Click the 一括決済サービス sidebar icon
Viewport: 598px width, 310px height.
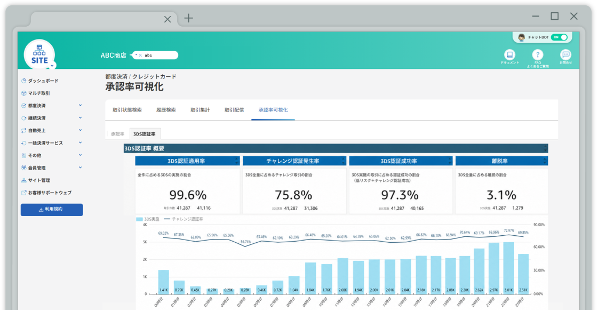(23, 143)
